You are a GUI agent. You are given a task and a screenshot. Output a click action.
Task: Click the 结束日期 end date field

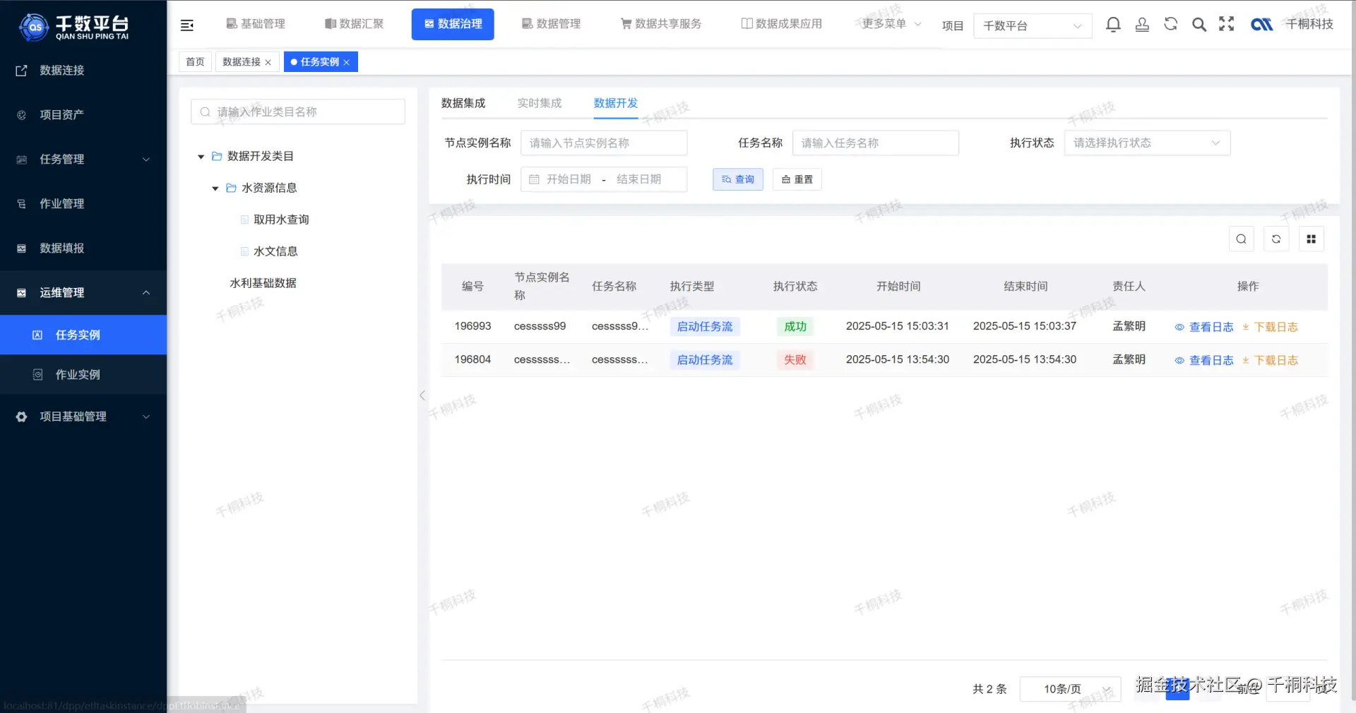coord(639,179)
